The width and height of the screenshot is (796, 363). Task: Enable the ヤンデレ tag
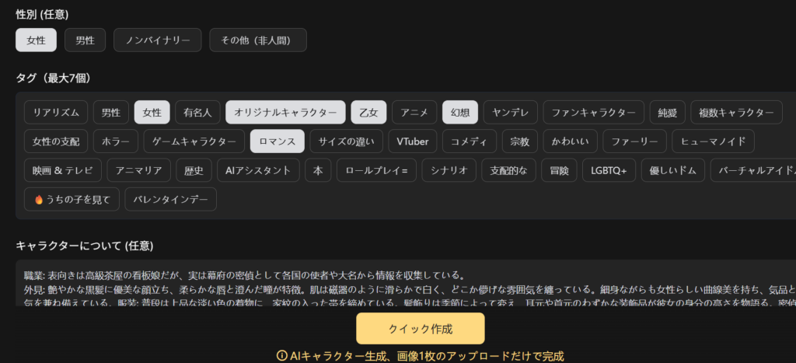tap(510, 113)
